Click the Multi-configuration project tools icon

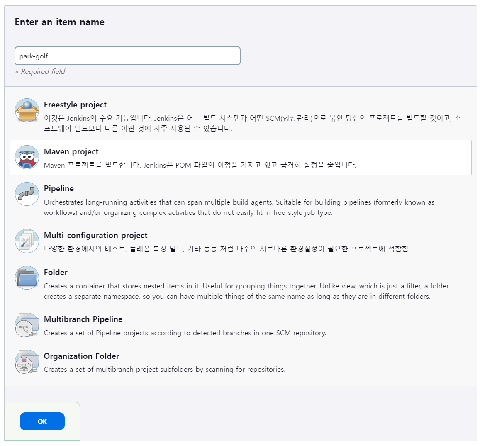(27, 241)
